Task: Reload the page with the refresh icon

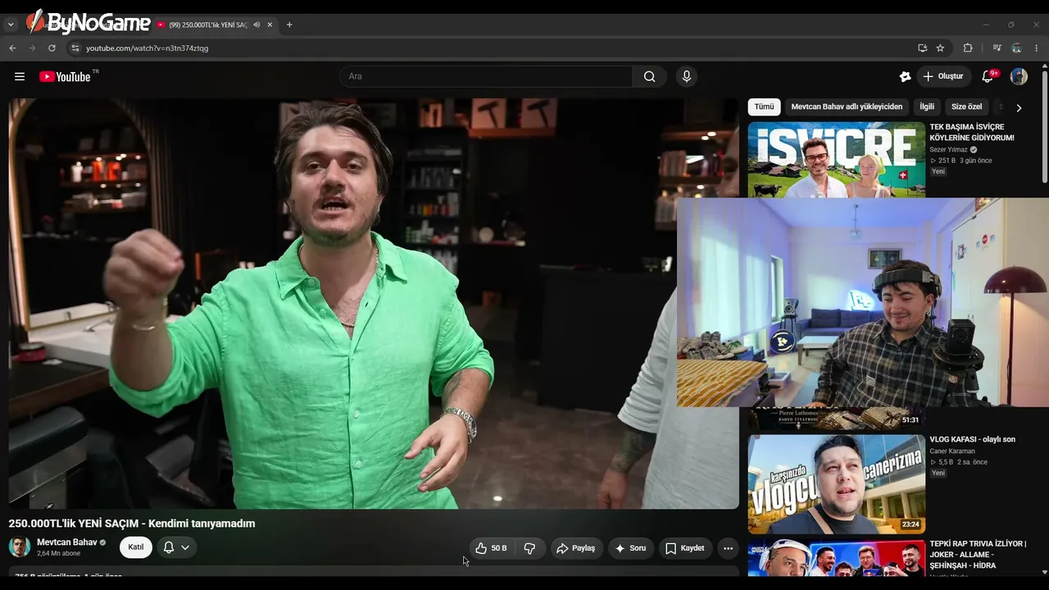Action: pos(52,48)
